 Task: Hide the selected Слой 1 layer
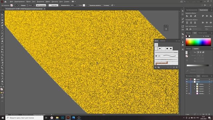click(187, 82)
